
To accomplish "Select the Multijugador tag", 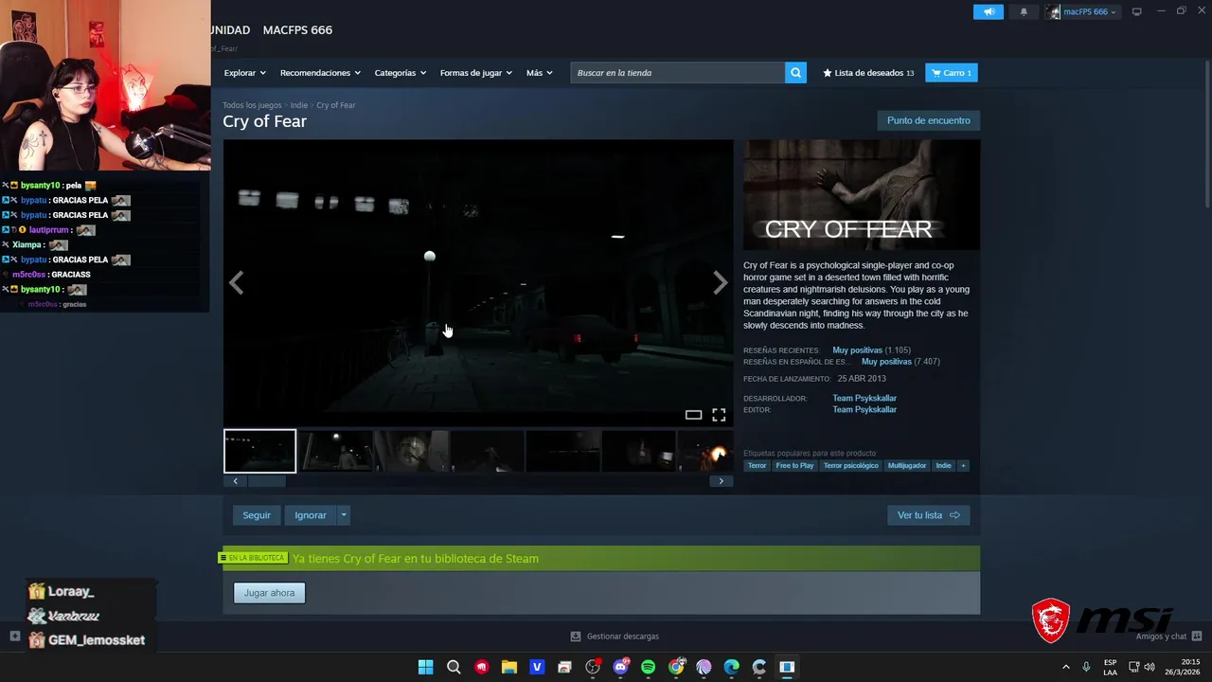I will (906, 465).
